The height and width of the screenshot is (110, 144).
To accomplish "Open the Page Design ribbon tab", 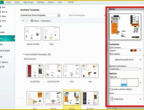I will [28, 2].
